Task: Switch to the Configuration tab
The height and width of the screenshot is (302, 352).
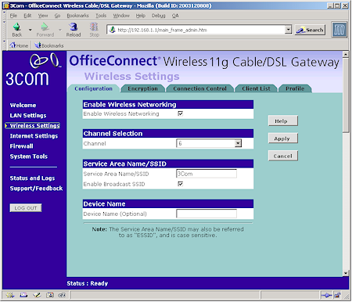Action: click(93, 88)
